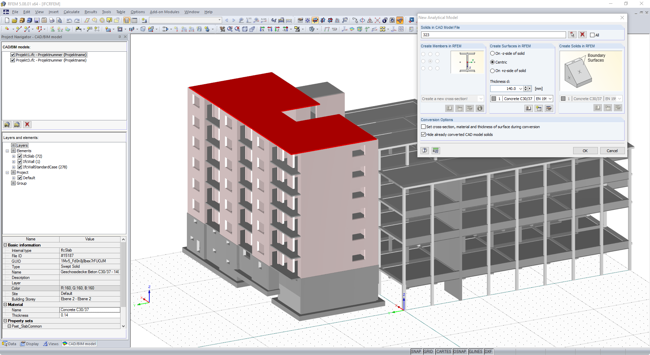This screenshot has height=355, width=650.
Task: Click inside the Solids in CAD Model File field
Action: tap(491, 34)
